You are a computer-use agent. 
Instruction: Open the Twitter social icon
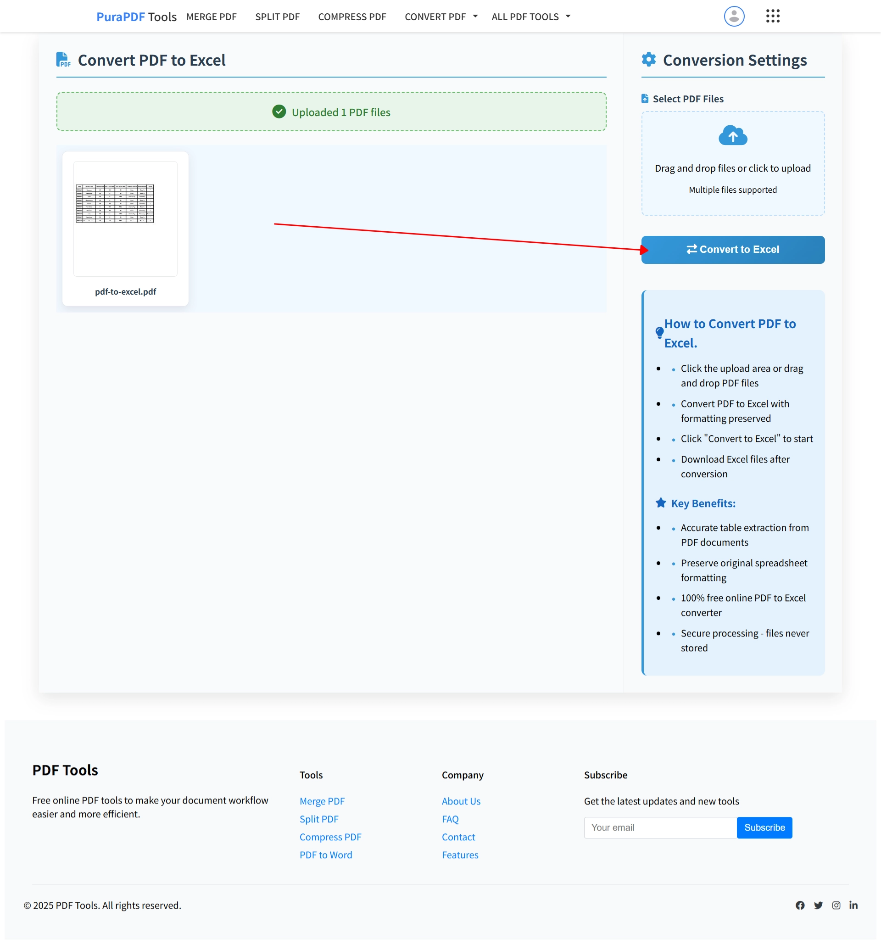pyautogui.click(x=818, y=905)
